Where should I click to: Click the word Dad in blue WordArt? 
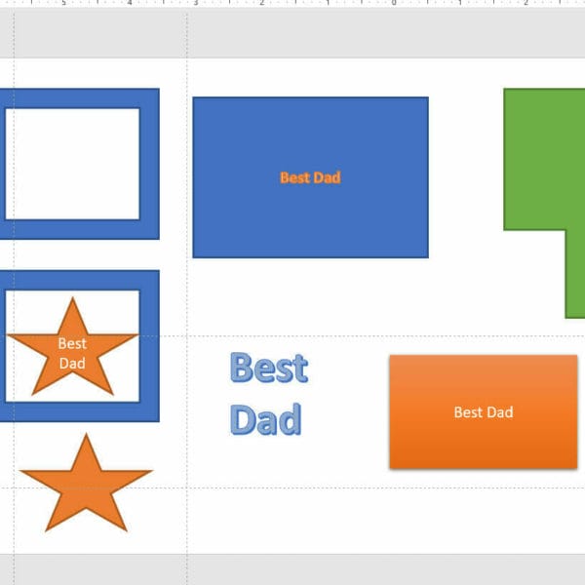click(x=265, y=419)
